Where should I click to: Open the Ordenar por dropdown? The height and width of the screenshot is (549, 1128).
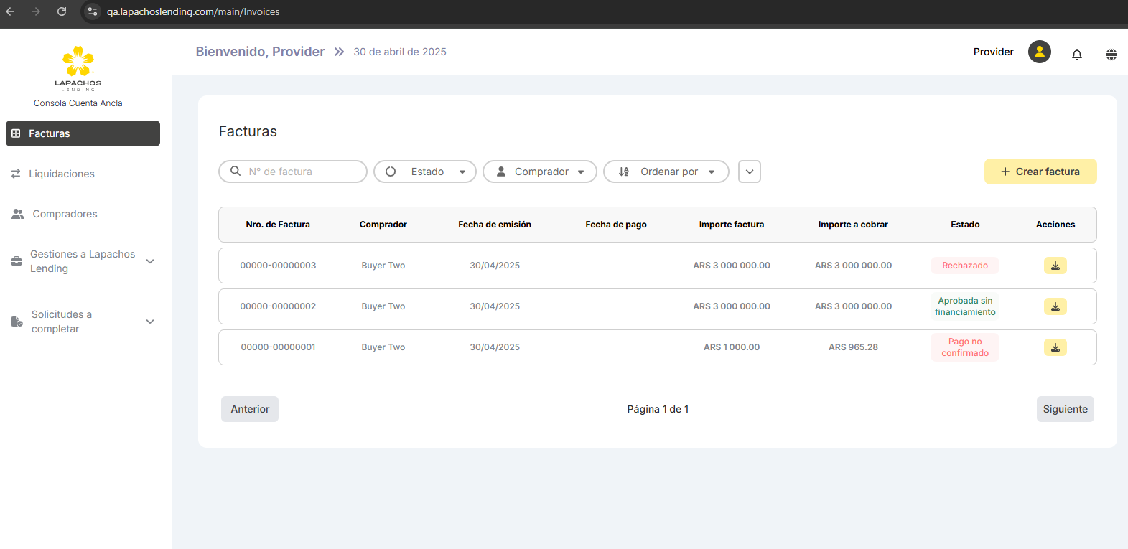(x=666, y=172)
